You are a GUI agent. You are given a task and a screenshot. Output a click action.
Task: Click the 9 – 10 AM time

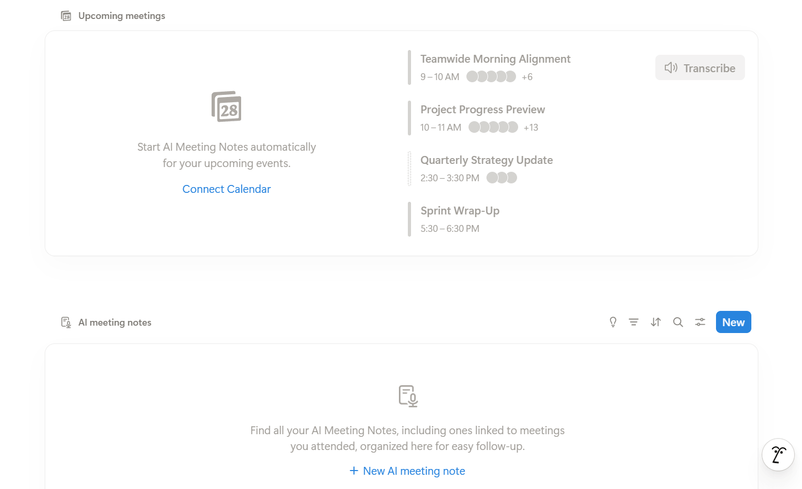(x=440, y=77)
